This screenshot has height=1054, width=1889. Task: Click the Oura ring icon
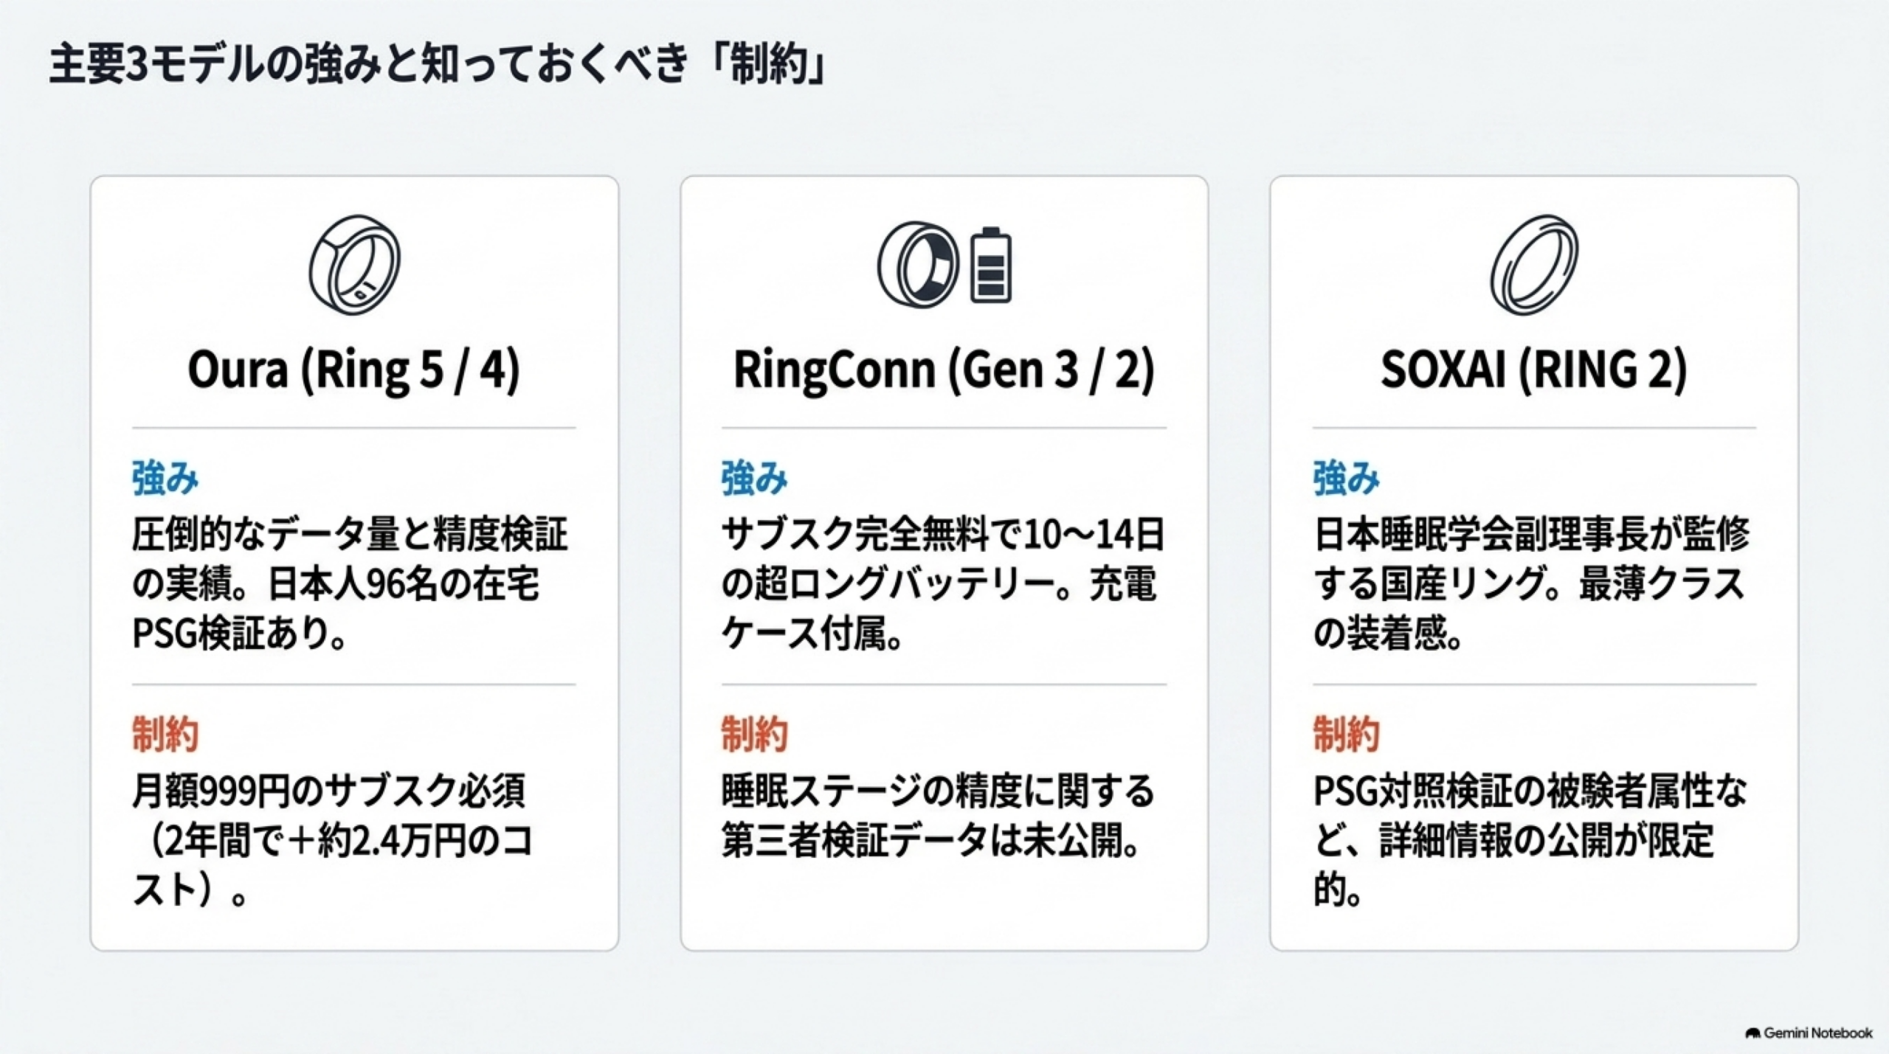pyautogui.click(x=354, y=265)
